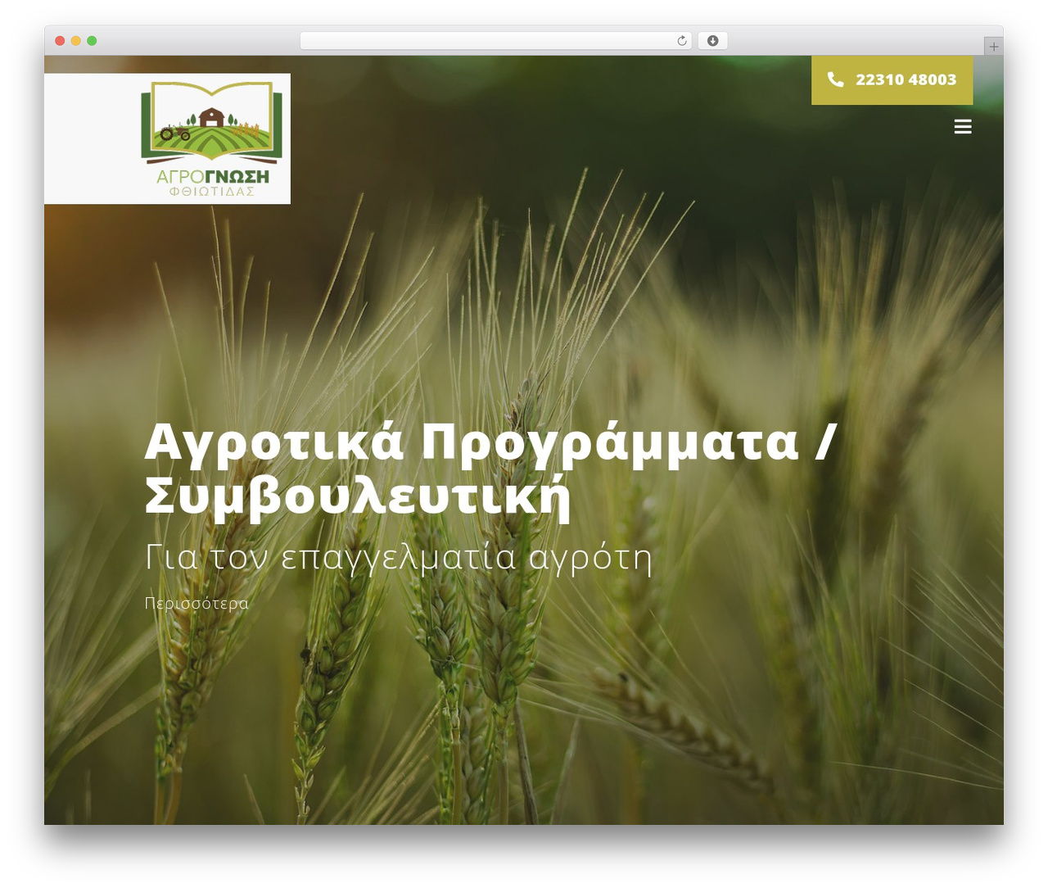Viewport: 1048px width, 888px height.
Task: Focus the browser address bar
Action: 495,41
